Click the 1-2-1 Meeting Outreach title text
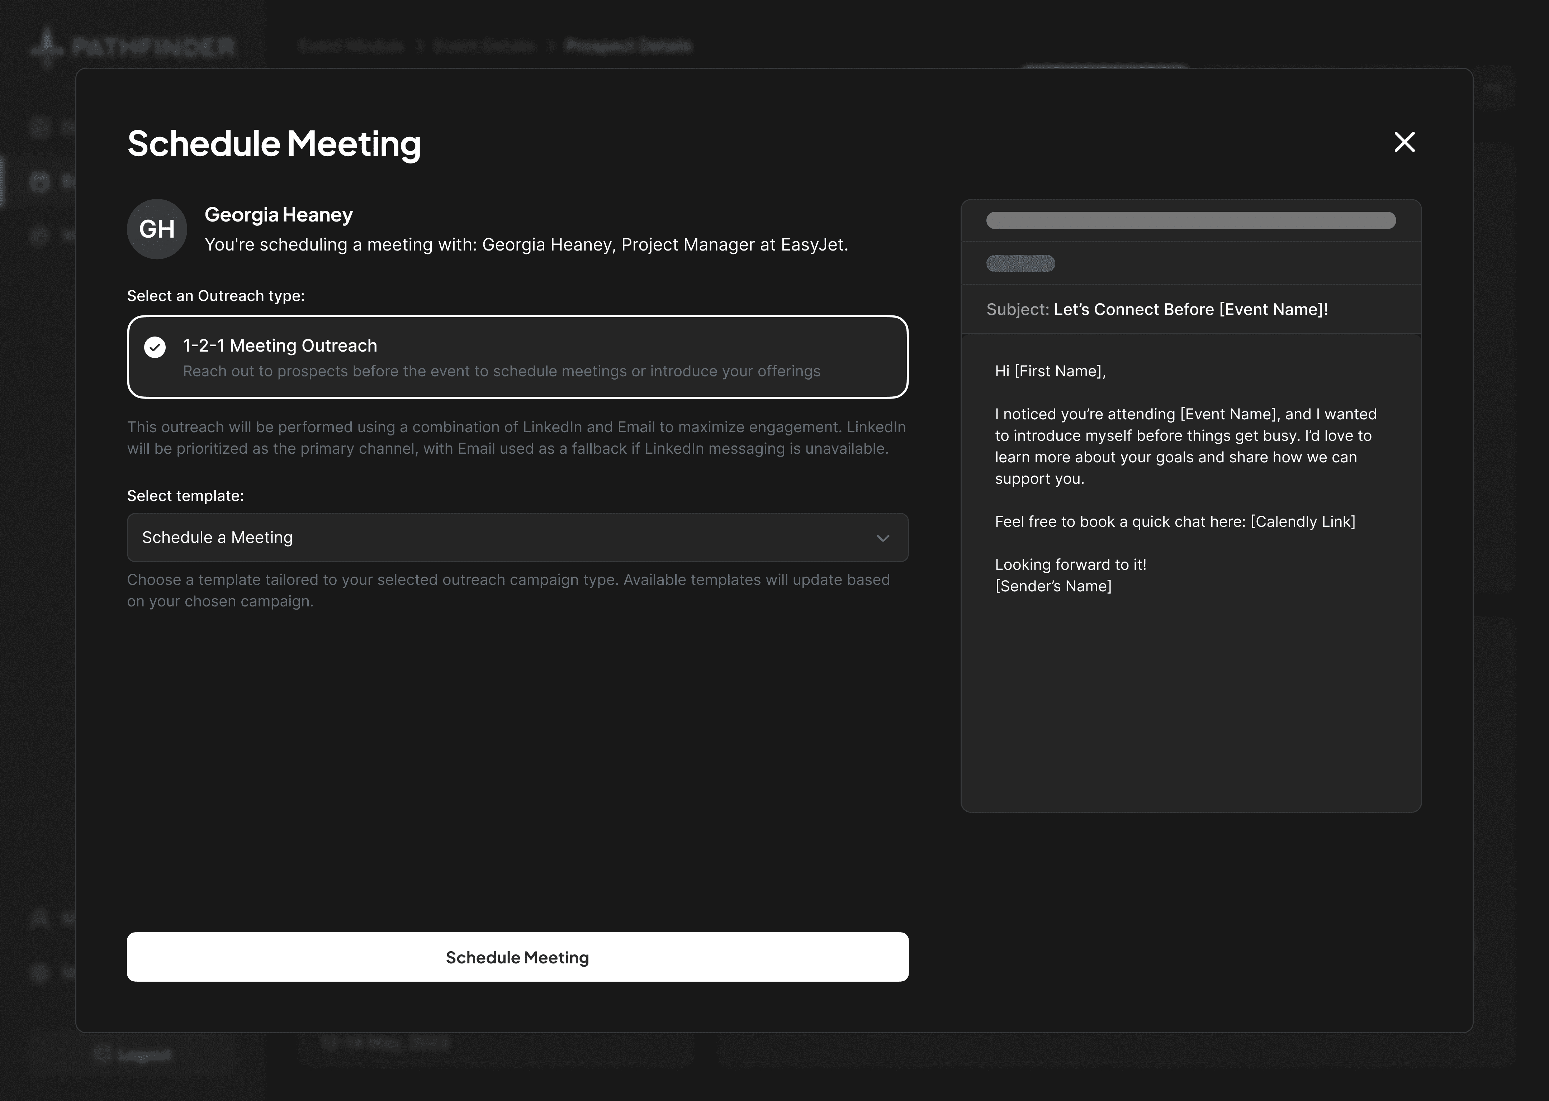The image size is (1549, 1101). click(279, 346)
